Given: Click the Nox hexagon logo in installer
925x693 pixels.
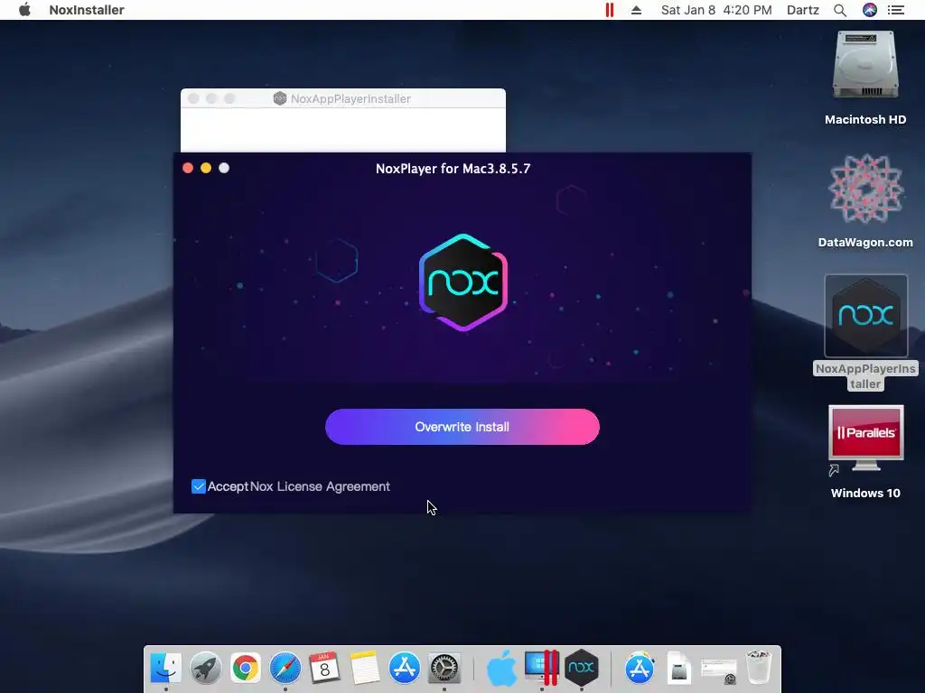Looking at the screenshot, I should tap(463, 282).
